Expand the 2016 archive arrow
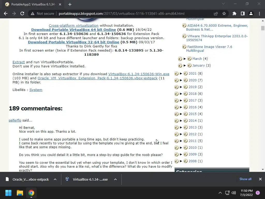This screenshot has height=199, width=265. pyautogui.click(x=181, y=107)
